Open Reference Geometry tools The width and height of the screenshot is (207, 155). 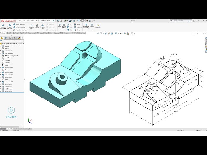[x=86, y=26]
